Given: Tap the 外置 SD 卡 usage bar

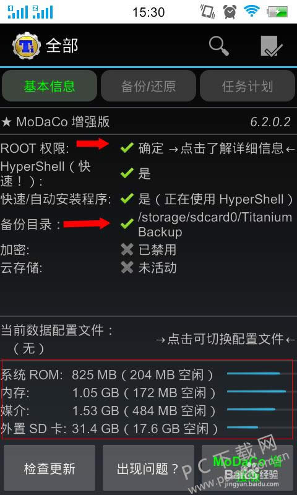Looking at the screenshot, I should tap(260, 428).
